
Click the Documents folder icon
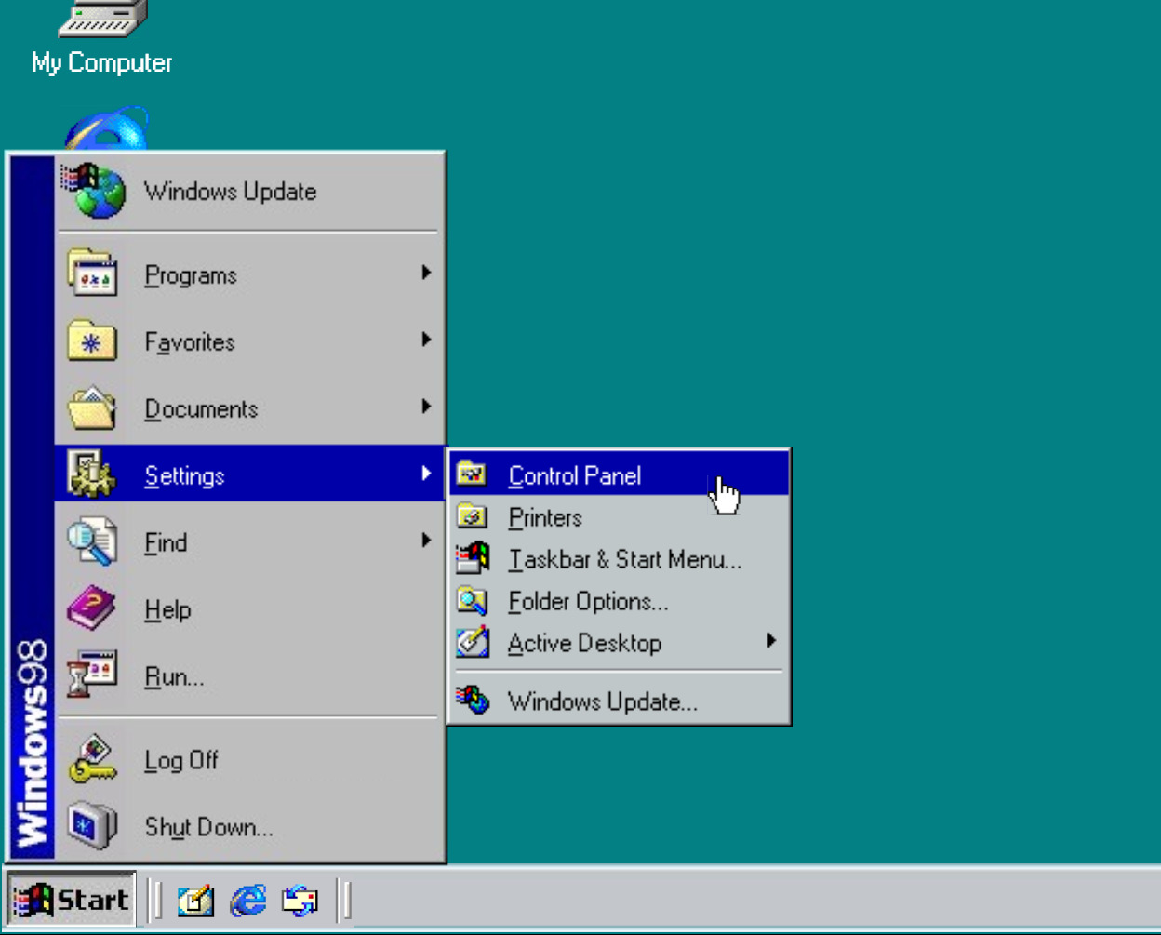[92, 407]
